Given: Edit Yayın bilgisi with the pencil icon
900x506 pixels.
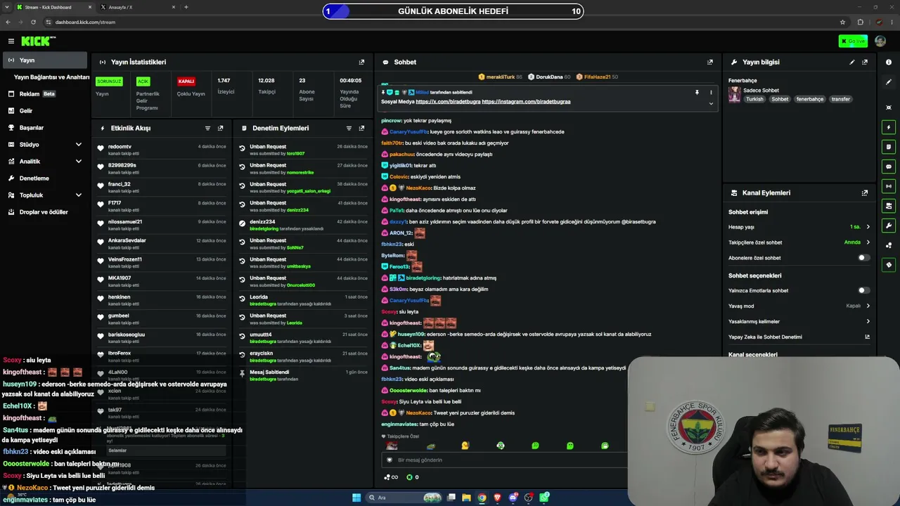Looking at the screenshot, I should click(x=852, y=62).
